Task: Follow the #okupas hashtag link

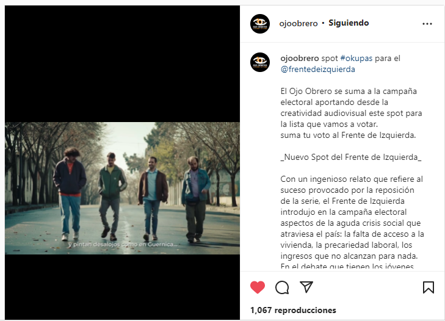Action: pos(356,58)
